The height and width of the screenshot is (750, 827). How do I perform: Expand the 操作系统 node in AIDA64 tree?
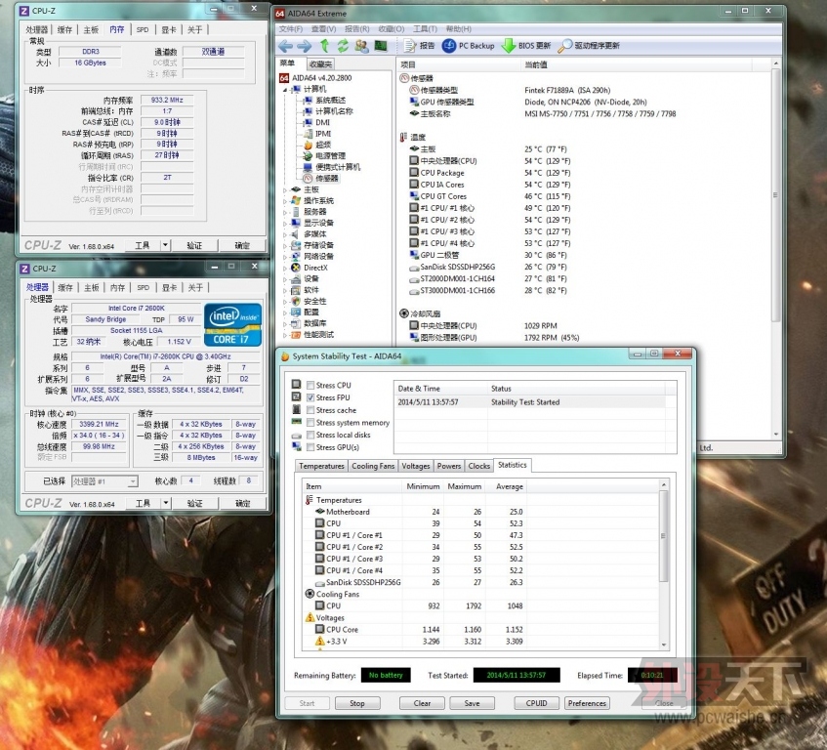coord(285,201)
